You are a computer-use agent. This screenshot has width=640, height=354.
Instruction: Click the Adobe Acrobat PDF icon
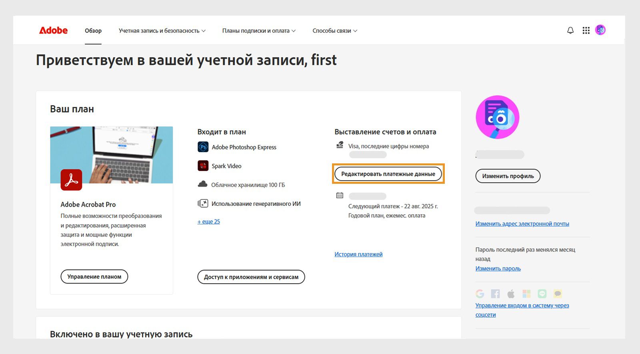[x=71, y=180]
